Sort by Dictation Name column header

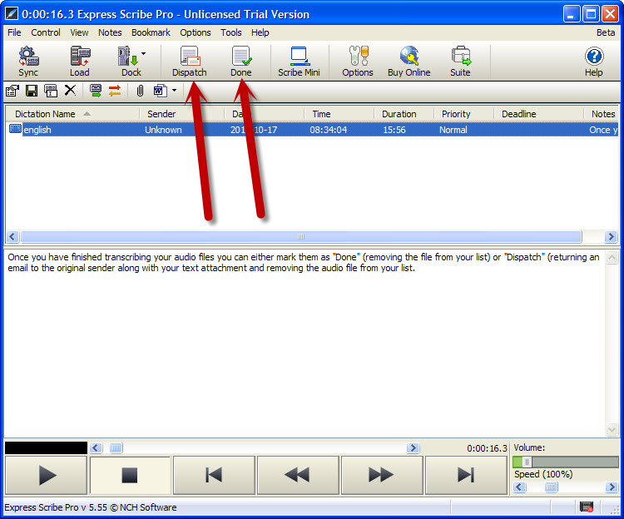[x=73, y=114]
